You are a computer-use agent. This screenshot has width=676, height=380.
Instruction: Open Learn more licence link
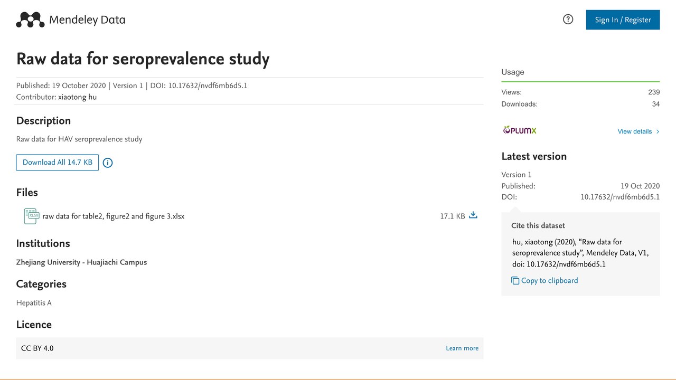462,348
